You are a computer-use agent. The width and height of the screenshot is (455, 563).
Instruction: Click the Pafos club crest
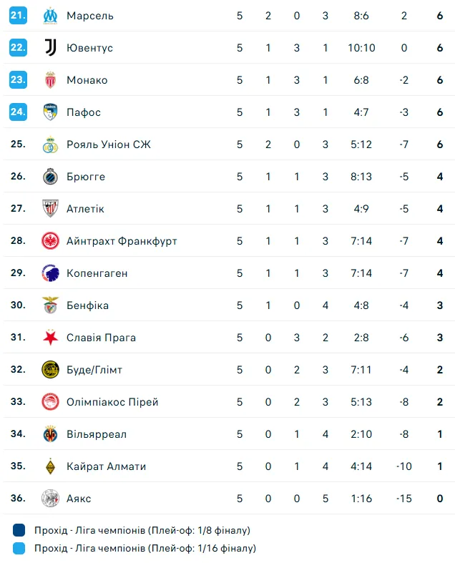[x=49, y=112]
